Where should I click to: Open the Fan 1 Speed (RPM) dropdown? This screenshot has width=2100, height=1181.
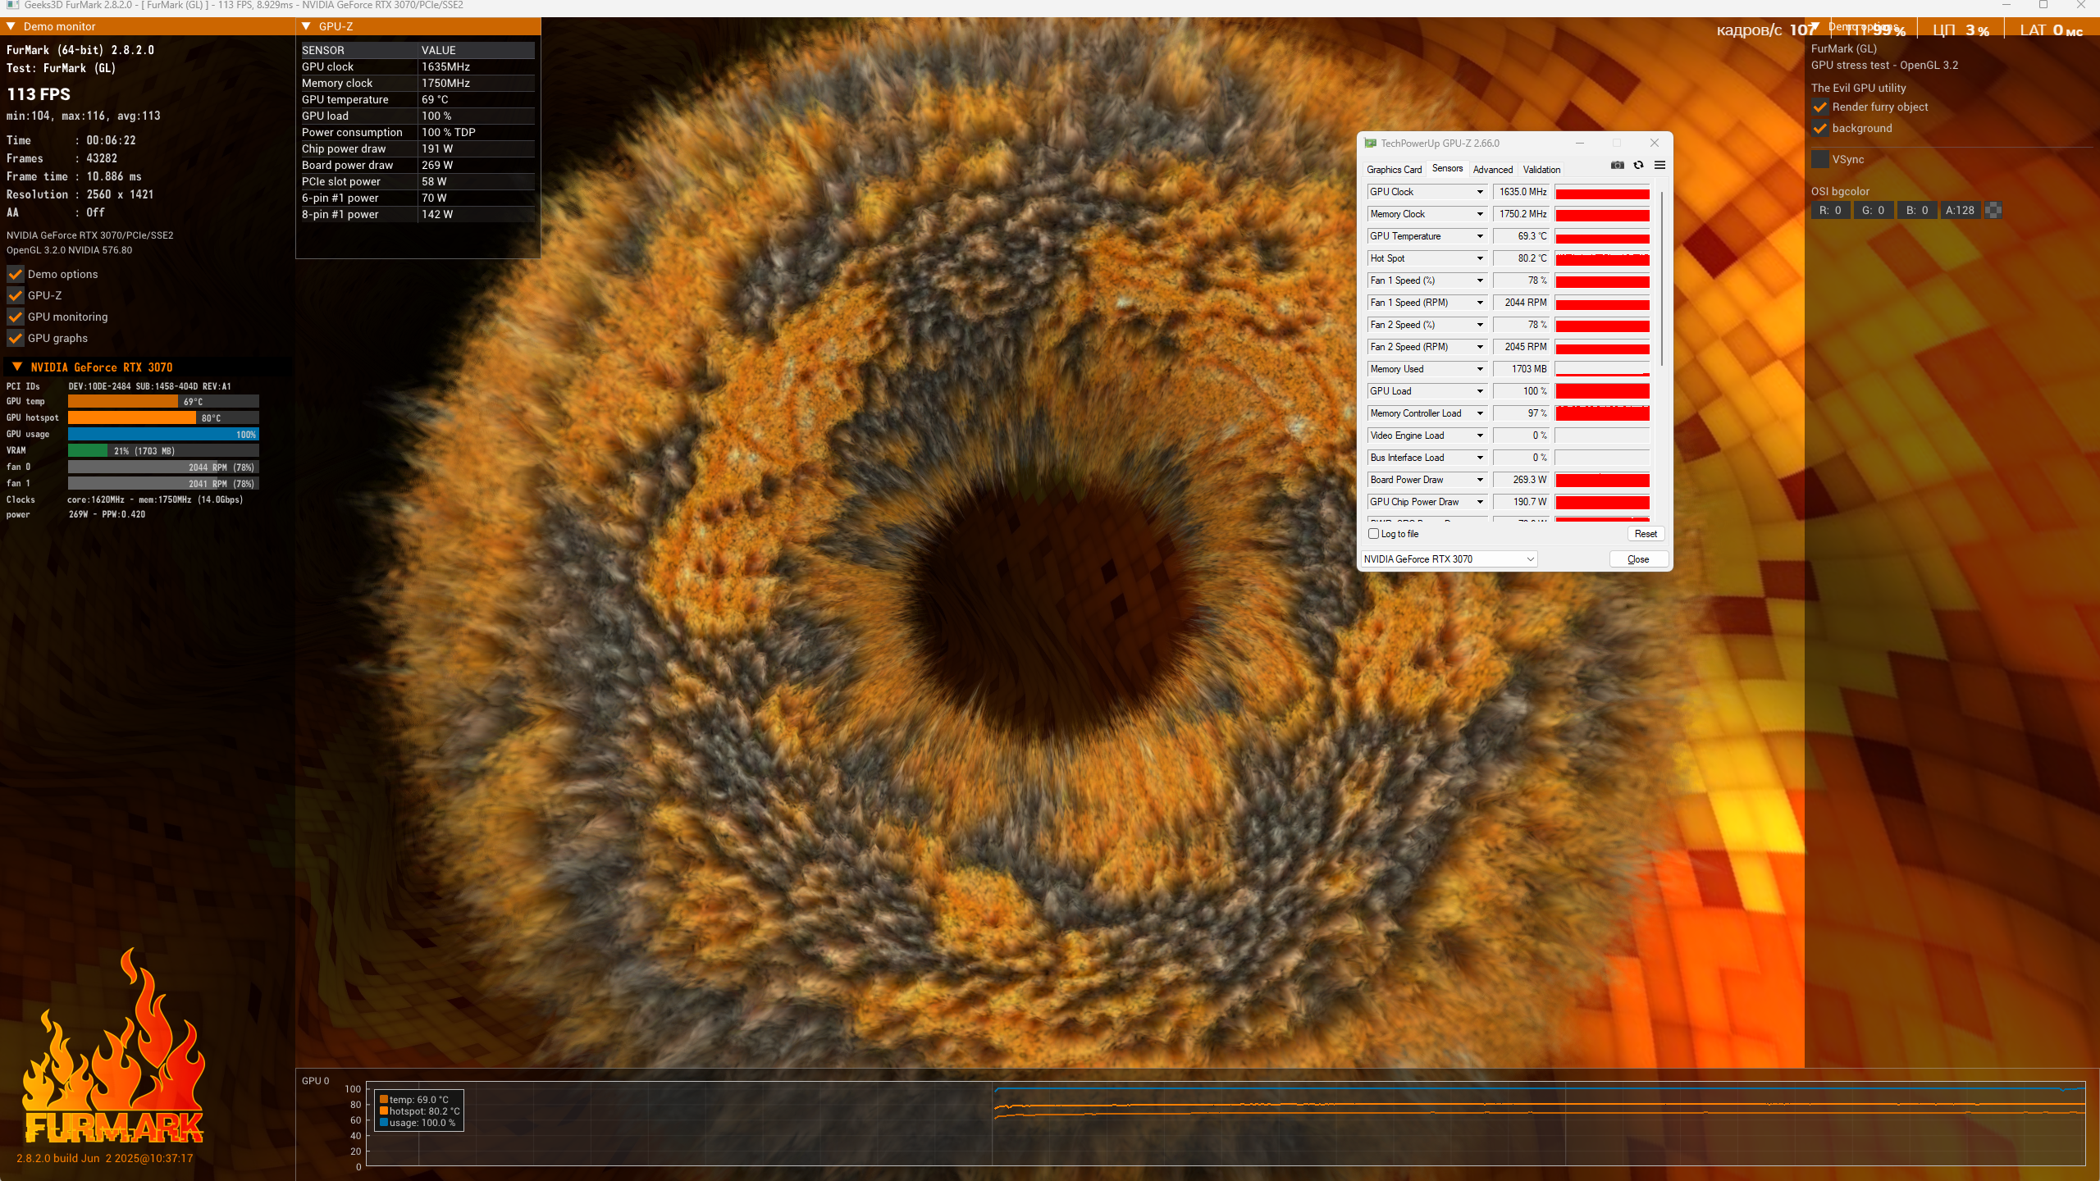pos(1480,303)
